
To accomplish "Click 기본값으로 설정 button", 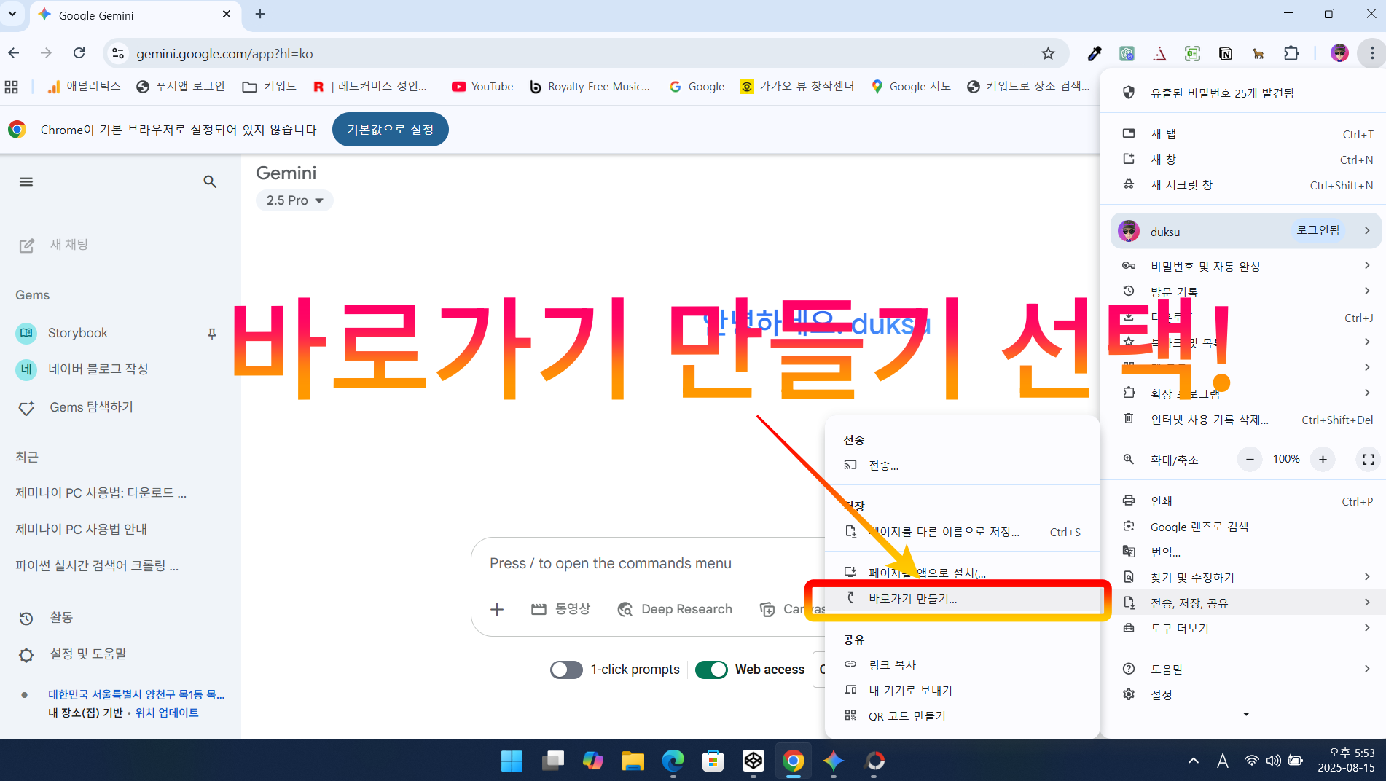I will coord(391,130).
